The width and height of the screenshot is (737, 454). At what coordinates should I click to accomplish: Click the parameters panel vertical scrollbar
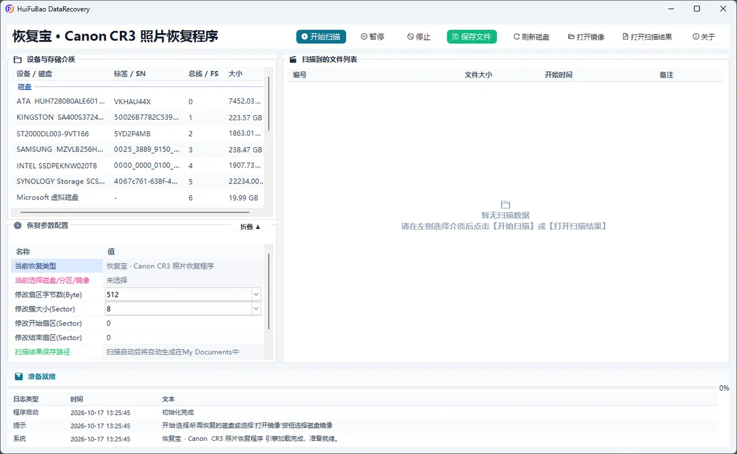pyautogui.click(x=269, y=291)
